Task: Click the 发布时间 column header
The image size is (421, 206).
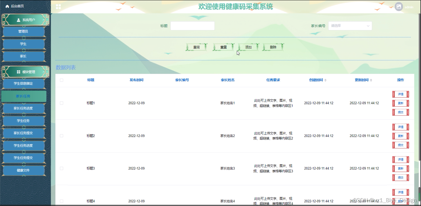Action: click(x=137, y=80)
